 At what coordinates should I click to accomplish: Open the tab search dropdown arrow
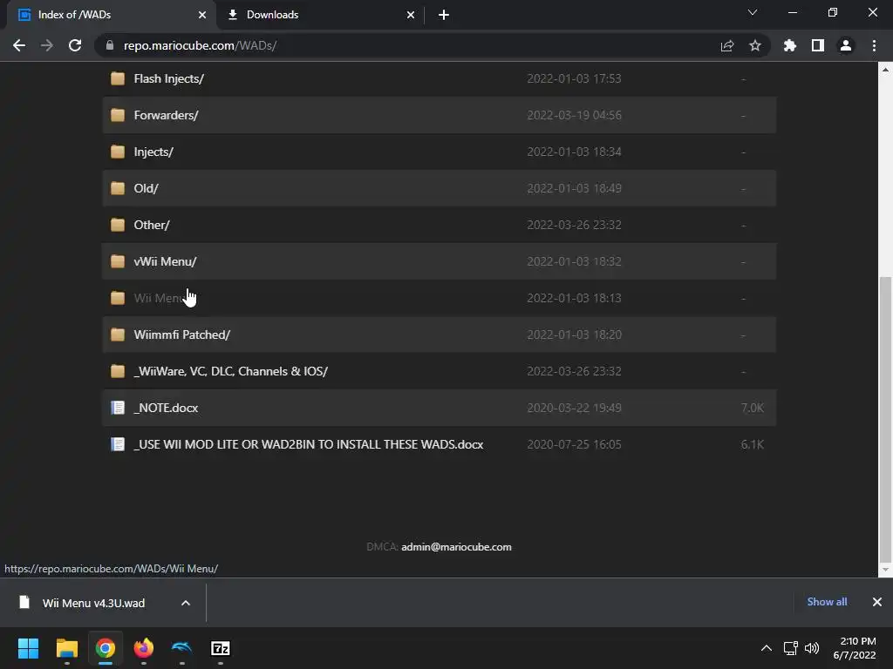pos(753,12)
